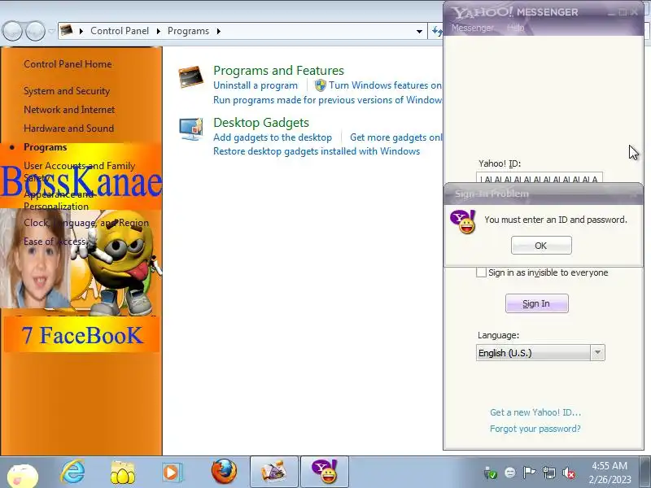
Task: Expand the arrow after Control Panel breadcrumb
Action: pos(158,31)
